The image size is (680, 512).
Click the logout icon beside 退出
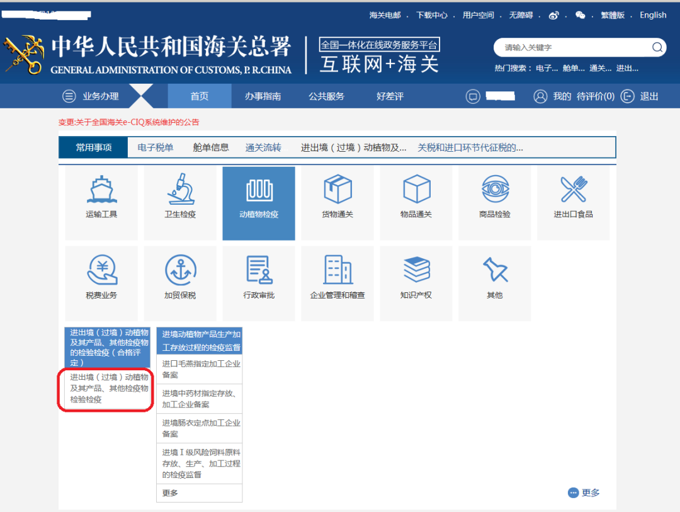tap(627, 96)
